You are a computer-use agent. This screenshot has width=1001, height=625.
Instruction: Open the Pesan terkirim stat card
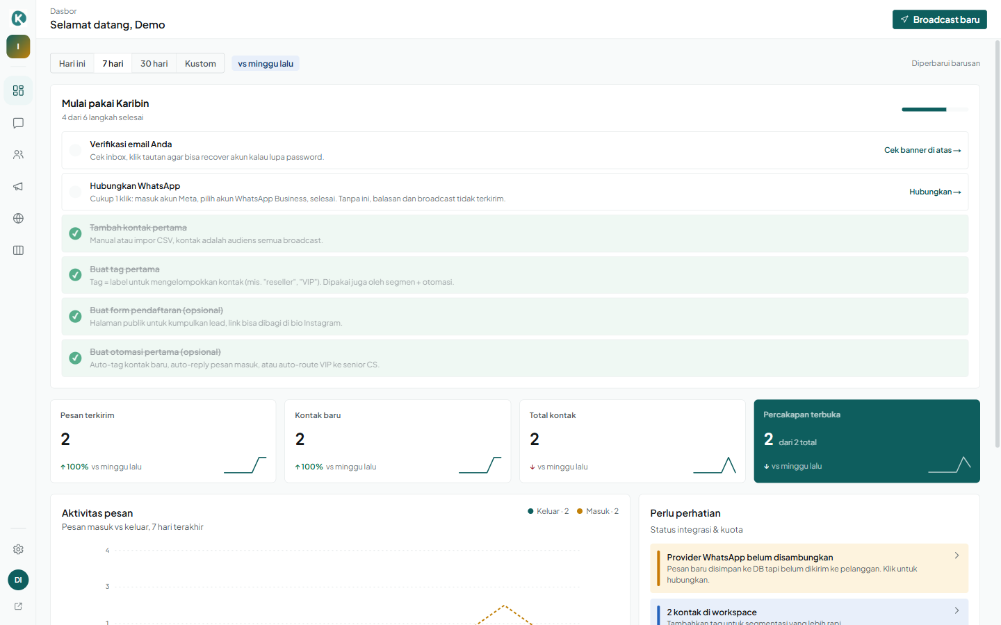pos(163,441)
